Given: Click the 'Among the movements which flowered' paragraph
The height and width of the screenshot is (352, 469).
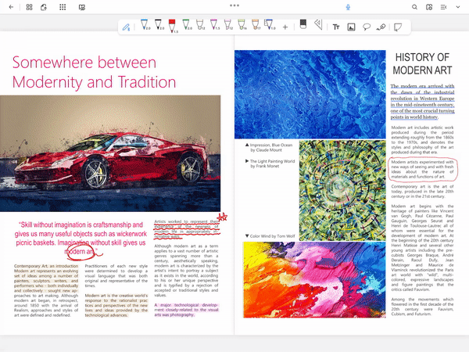Looking at the screenshot, I should 422,307.
